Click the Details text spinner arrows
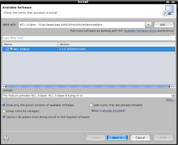The image size is (178, 145). click(x=173, y=96)
